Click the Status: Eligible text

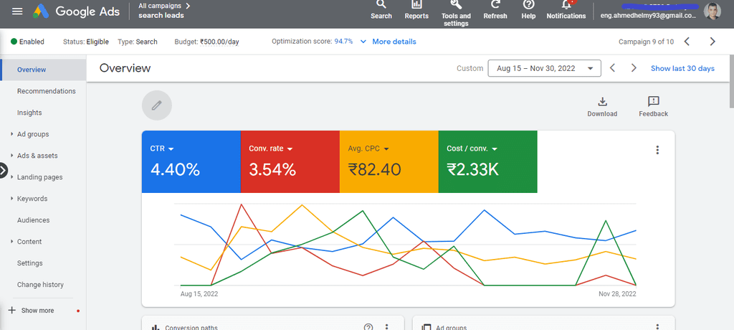pos(86,42)
